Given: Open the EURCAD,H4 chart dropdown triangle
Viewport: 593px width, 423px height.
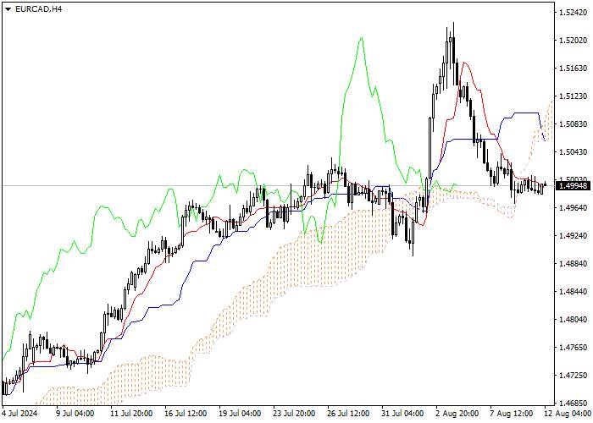Looking at the screenshot, I should tap(8, 9).
